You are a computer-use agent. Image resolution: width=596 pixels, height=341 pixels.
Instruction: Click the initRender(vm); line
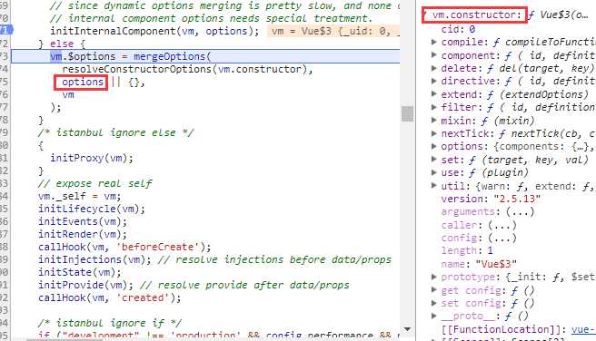click(x=83, y=234)
